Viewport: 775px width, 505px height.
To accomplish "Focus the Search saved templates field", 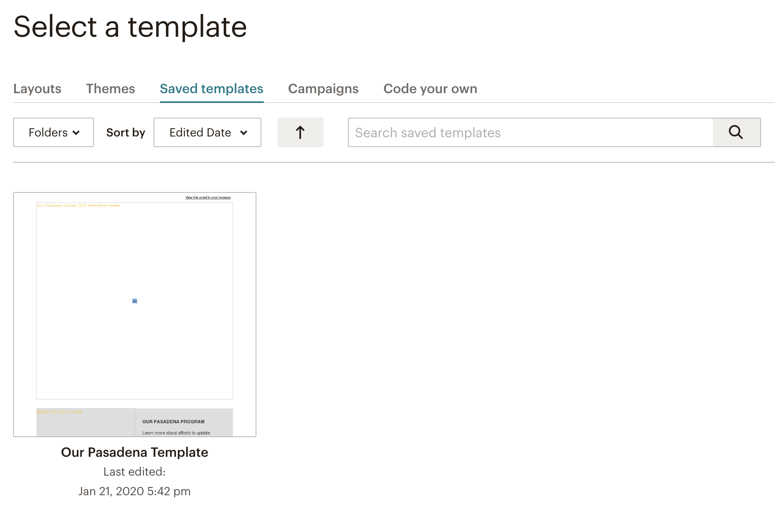I will pyautogui.click(x=530, y=132).
